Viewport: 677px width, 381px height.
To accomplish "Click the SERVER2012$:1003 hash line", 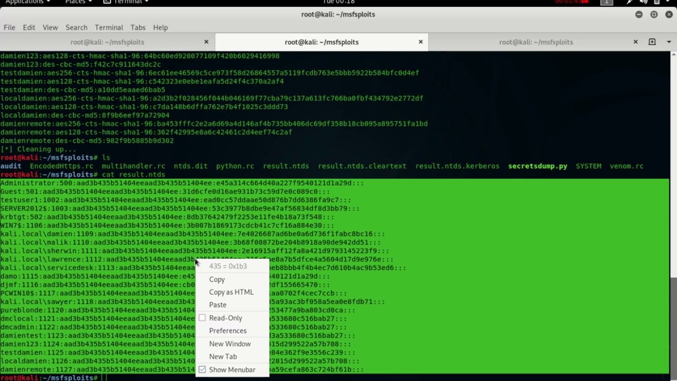I will click(180, 208).
